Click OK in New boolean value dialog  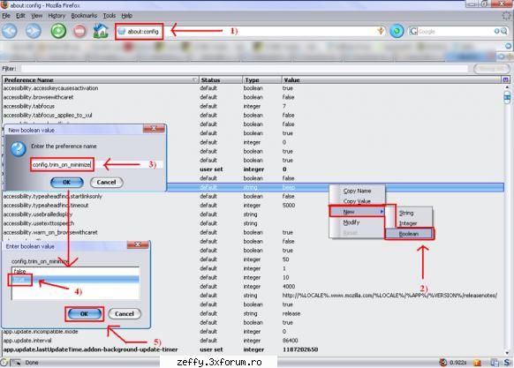(x=67, y=182)
